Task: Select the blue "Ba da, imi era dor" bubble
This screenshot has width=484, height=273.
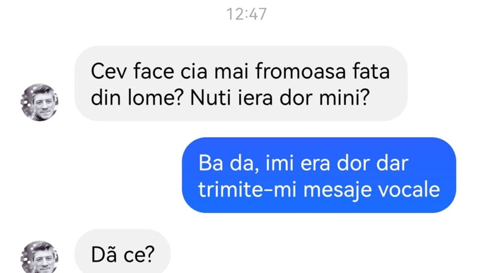Action: click(319, 175)
